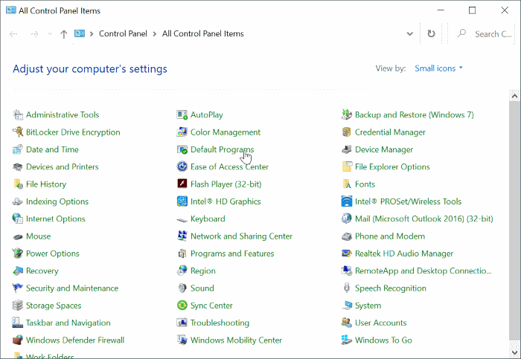
Task: Open the Taskbar and Navigation link
Action: (x=68, y=323)
